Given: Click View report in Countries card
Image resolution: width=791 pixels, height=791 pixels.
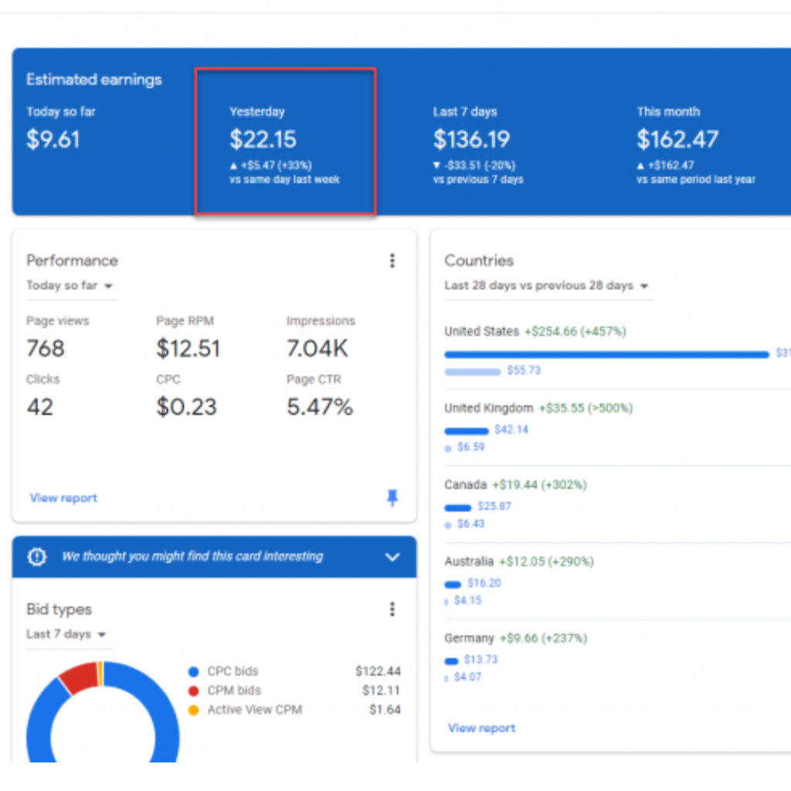Looking at the screenshot, I should coord(481,728).
